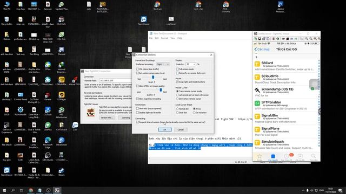Click the Remote Host field in TightVNC Connection
Viewport: 346px width, 194px height.
(116, 81)
